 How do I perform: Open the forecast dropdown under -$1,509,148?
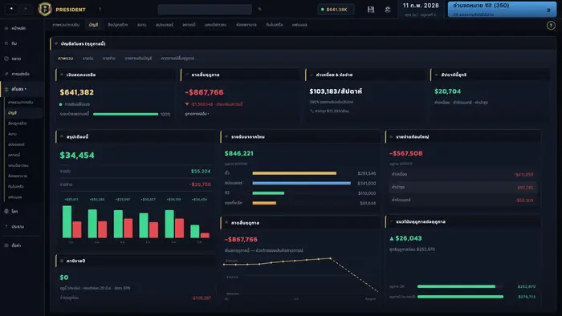197,114
